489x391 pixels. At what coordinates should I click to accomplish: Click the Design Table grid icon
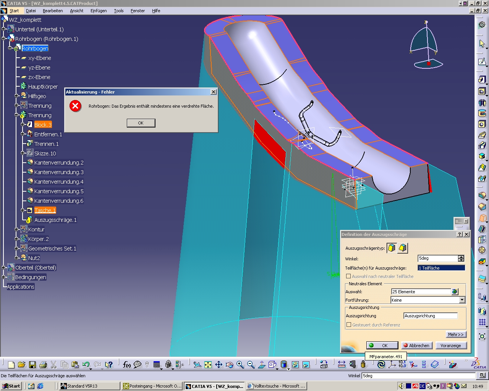click(x=157, y=365)
